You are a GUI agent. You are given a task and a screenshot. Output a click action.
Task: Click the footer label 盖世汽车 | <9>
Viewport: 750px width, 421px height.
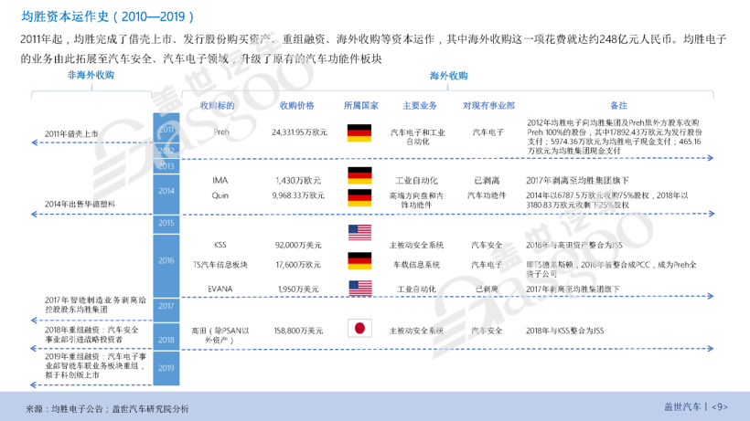point(696,406)
